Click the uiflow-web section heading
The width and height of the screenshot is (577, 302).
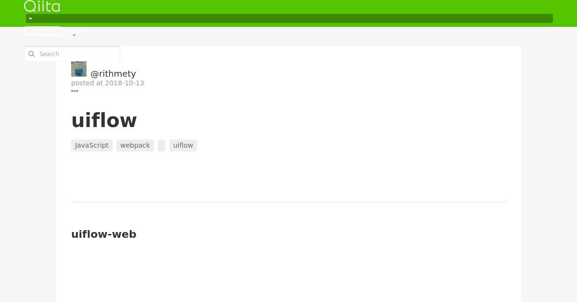[x=104, y=234]
